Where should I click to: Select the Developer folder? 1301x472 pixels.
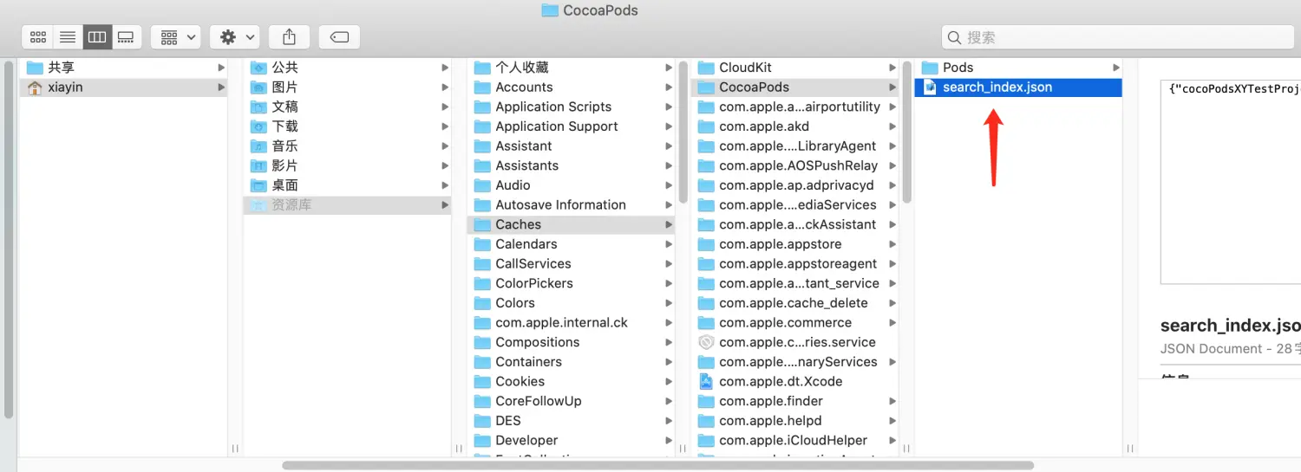526,441
